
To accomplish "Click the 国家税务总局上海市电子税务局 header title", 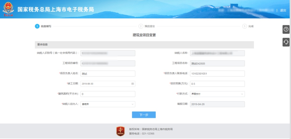I will coord(56,9).
